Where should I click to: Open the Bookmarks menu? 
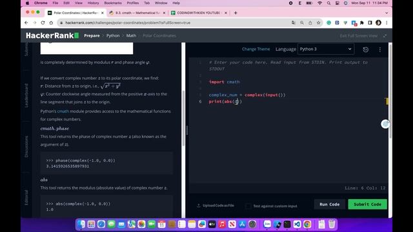tap(113, 3)
